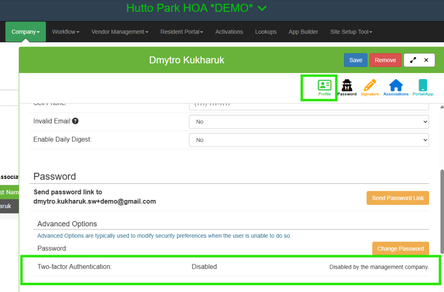Viewport: 444px width, 292px height.
Task: Open the Vendor Management menu
Action: (x=119, y=32)
